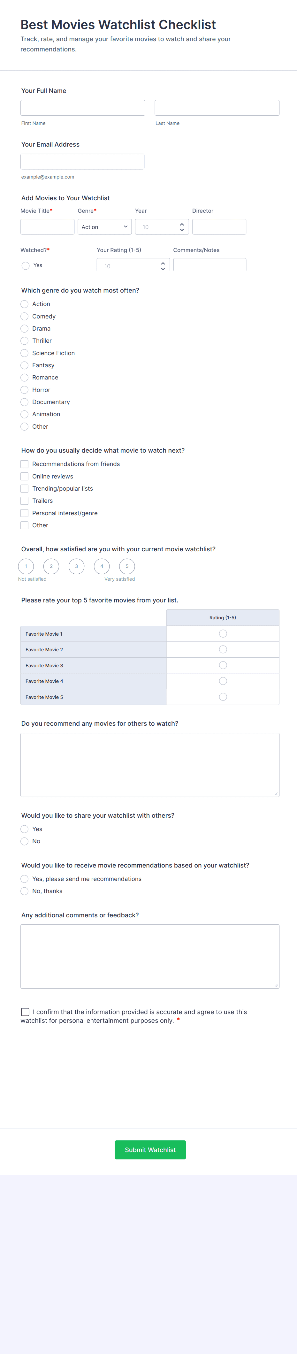Choose Science Fiction as most watched genre
This screenshot has width=297, height=1354.
coord(25,353)
